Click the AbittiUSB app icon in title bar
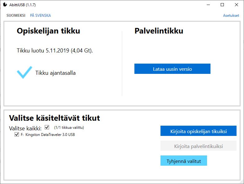The height and width of the screenshot is (184, 244). pyautogui.click(x=5, y=5)
